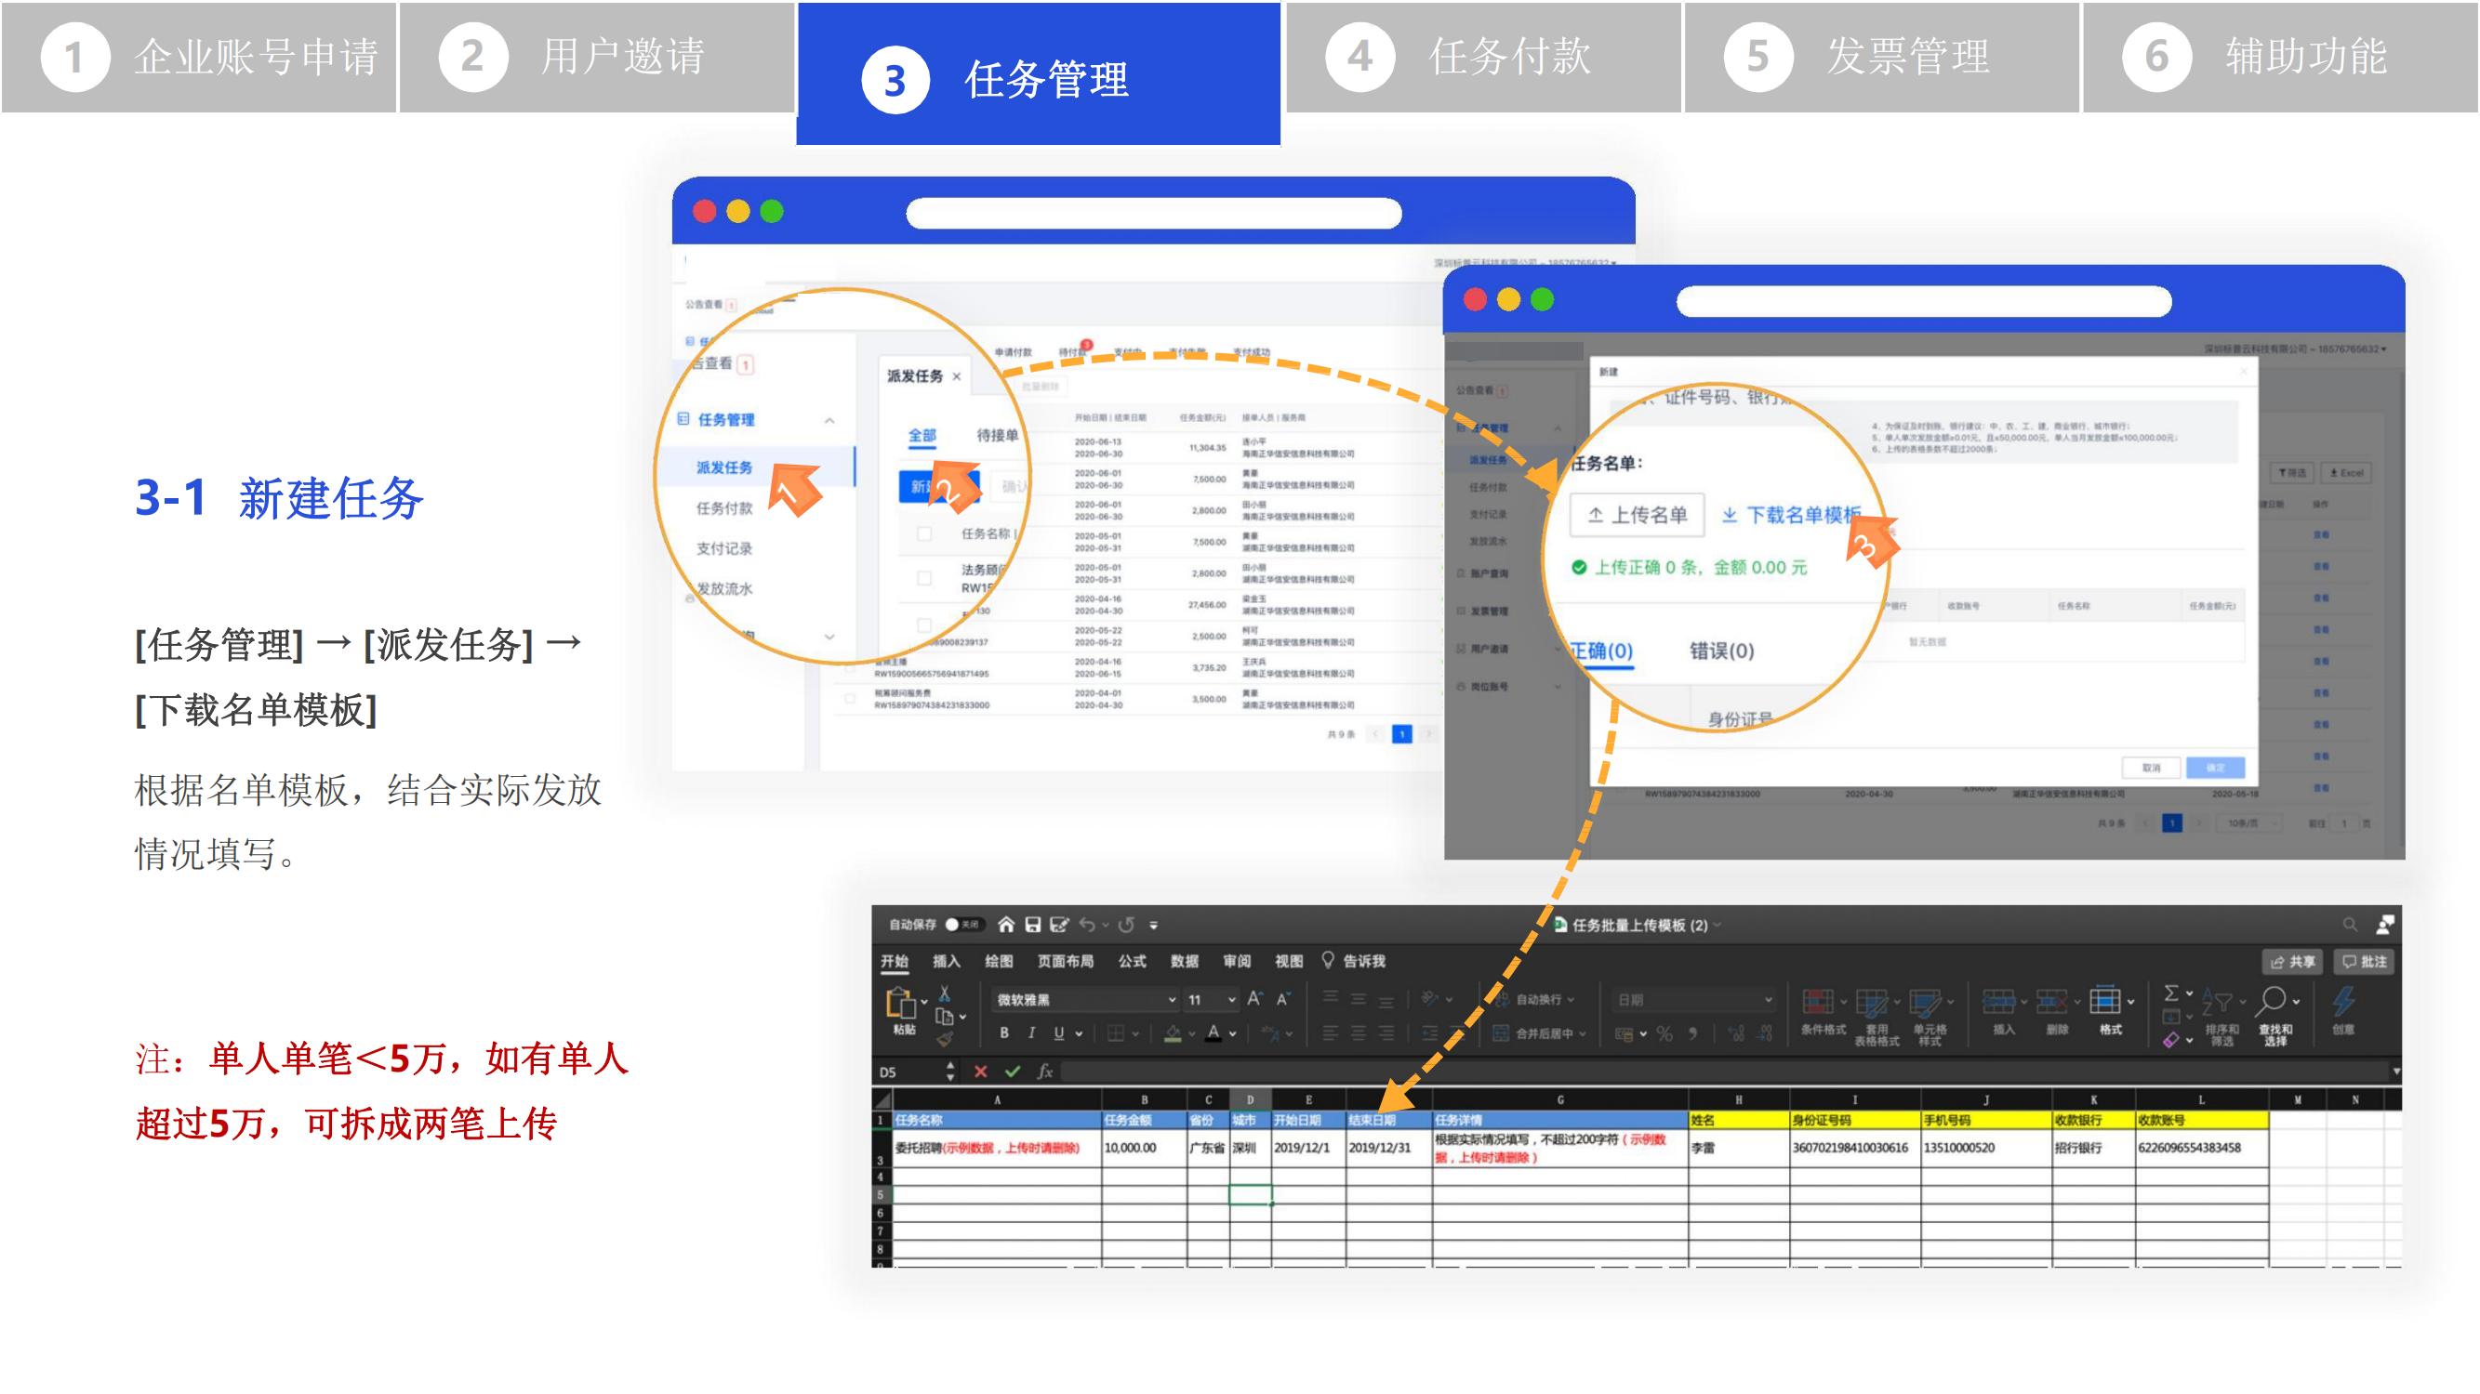Tick the checkbox beside 法务顾问 task row

coord(924,578)
